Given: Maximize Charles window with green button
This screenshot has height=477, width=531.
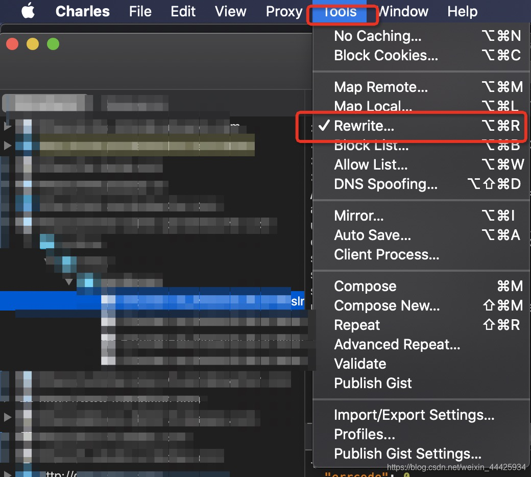Looking at the screenshot, I should coord(53,44).
